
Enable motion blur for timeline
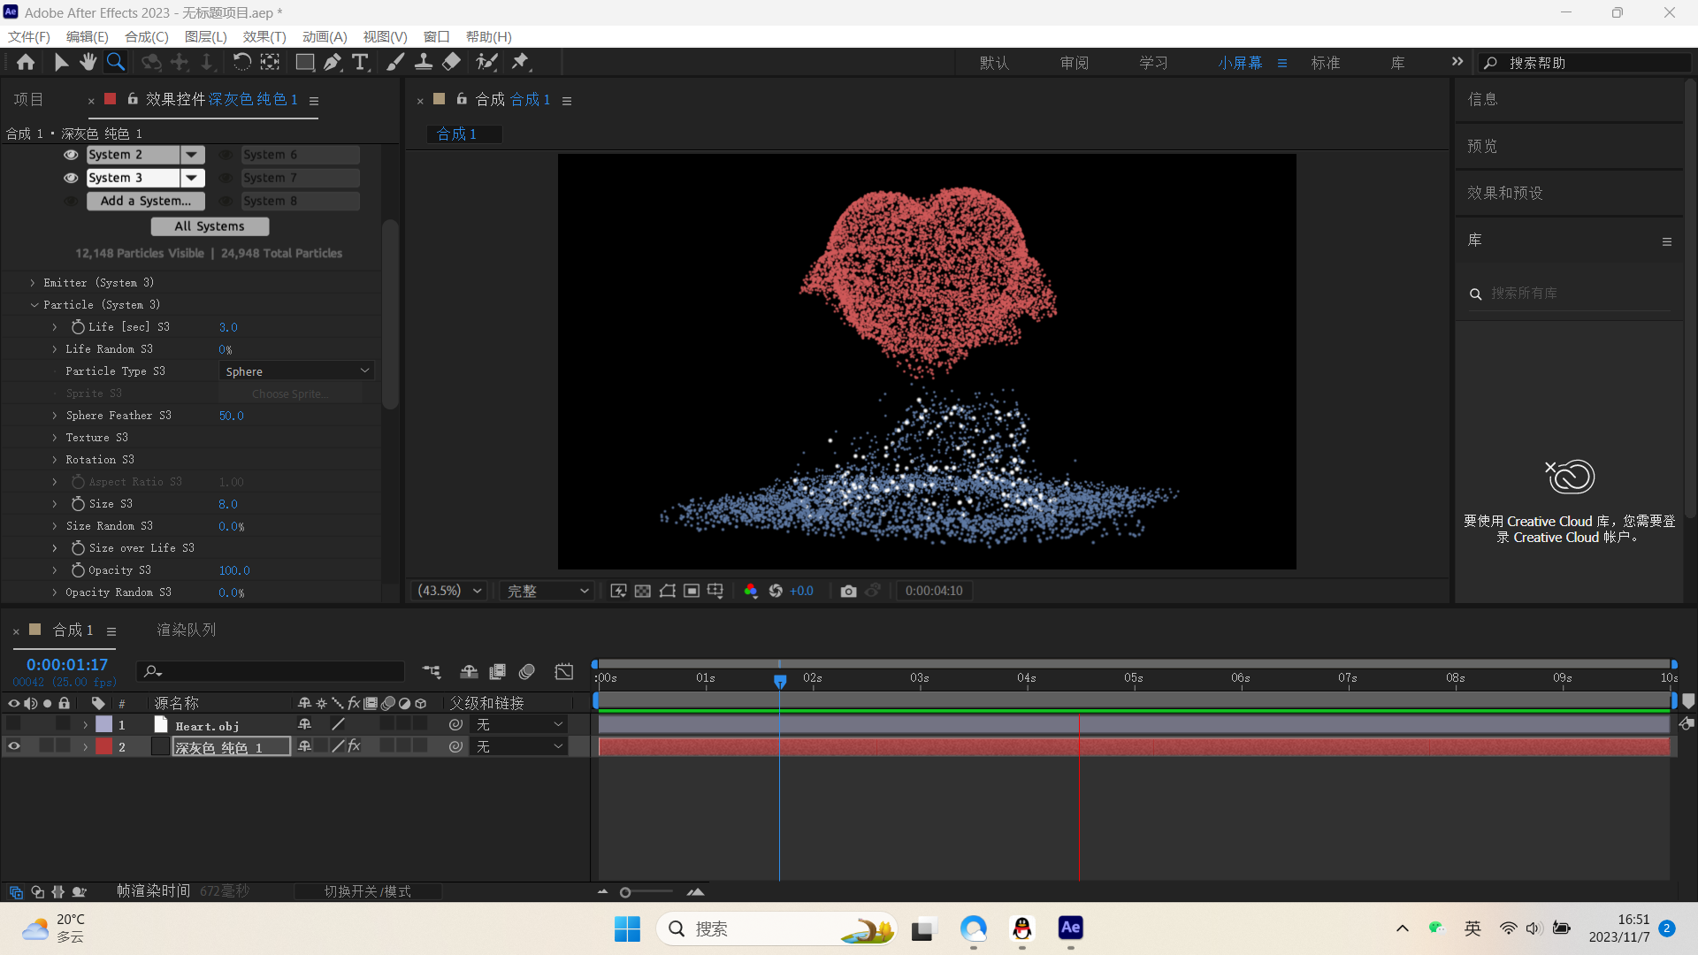pyautogui.click(x=527, y=672)
